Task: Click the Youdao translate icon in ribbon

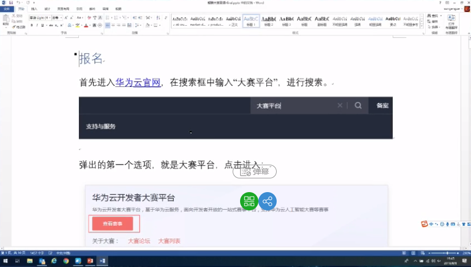Action: [451, 18]
